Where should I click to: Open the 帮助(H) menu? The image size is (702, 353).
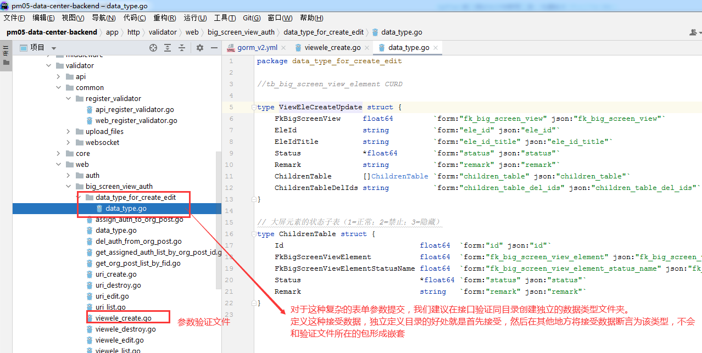tap(311, 18)
